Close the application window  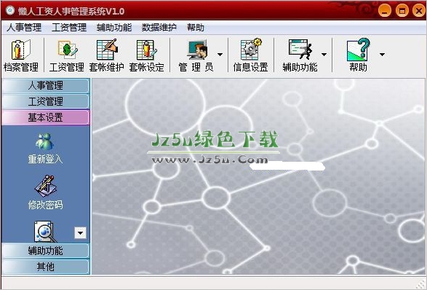[419, 11]
